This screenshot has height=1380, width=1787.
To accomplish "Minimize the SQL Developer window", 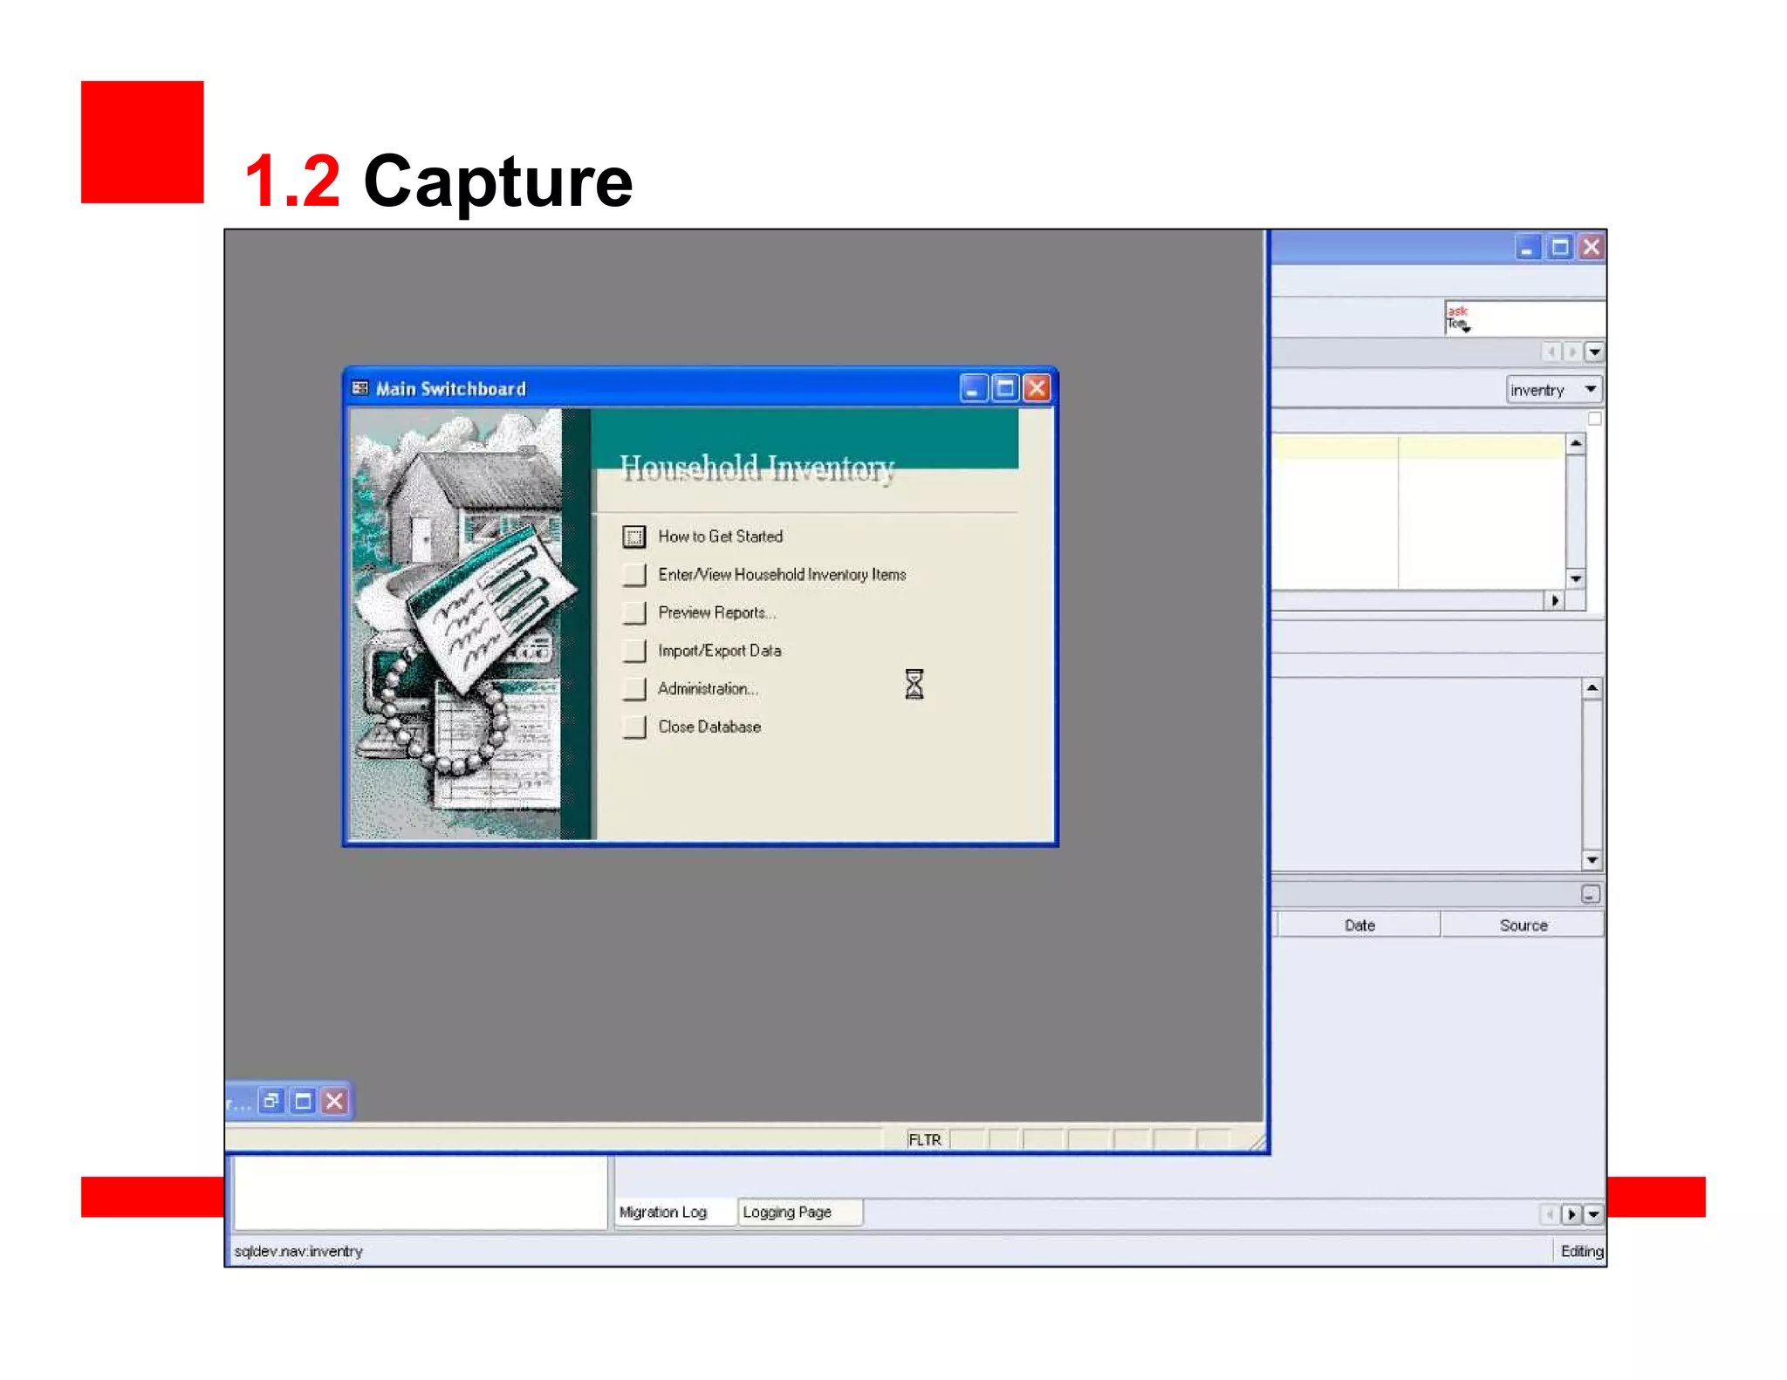I will 1527,247.
